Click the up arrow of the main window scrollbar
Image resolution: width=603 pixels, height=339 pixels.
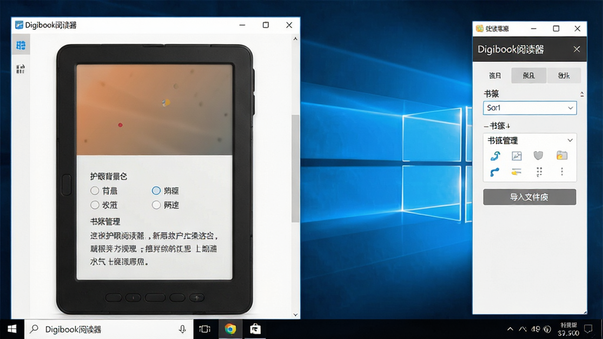tap(296, 38)
